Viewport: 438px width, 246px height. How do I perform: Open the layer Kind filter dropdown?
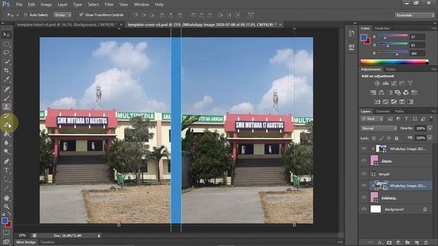[x=372, y=119]
